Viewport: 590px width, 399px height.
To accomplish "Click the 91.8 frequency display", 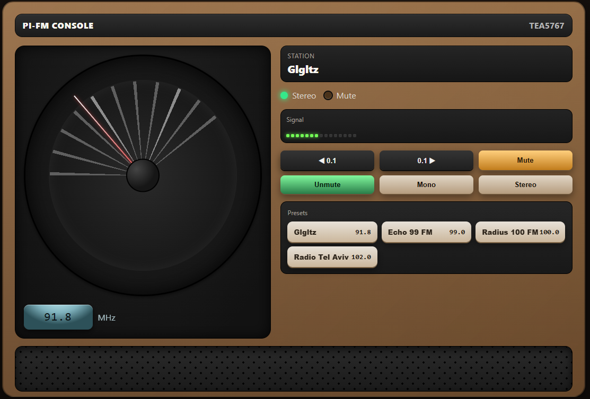I will [58, 317].
